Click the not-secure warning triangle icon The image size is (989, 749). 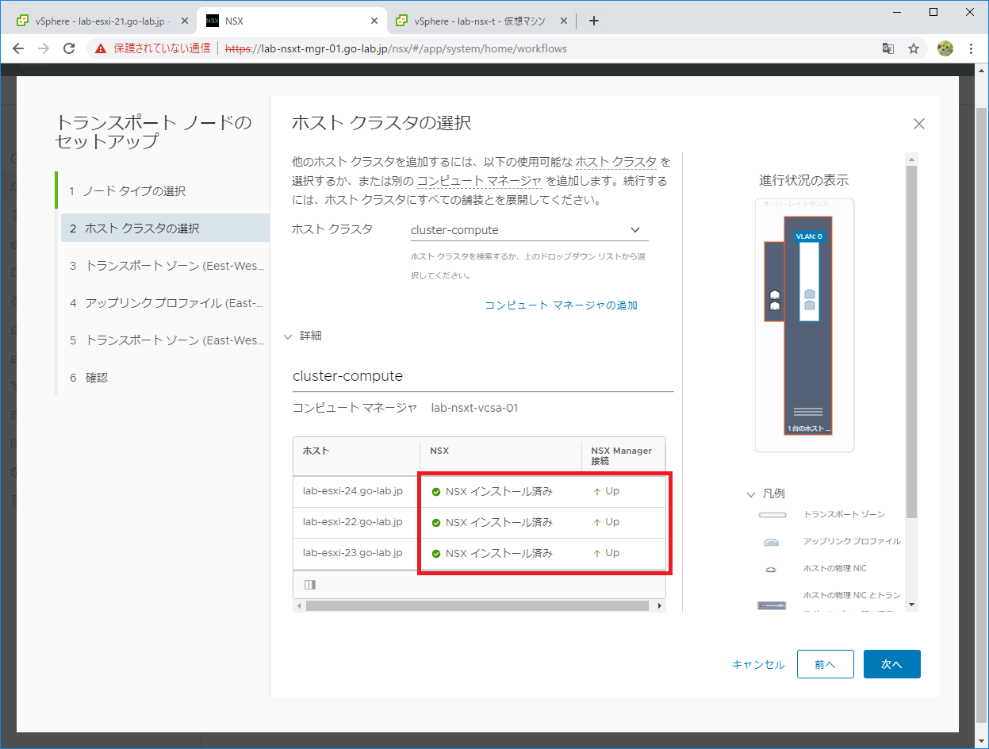(x=101, y=48)
